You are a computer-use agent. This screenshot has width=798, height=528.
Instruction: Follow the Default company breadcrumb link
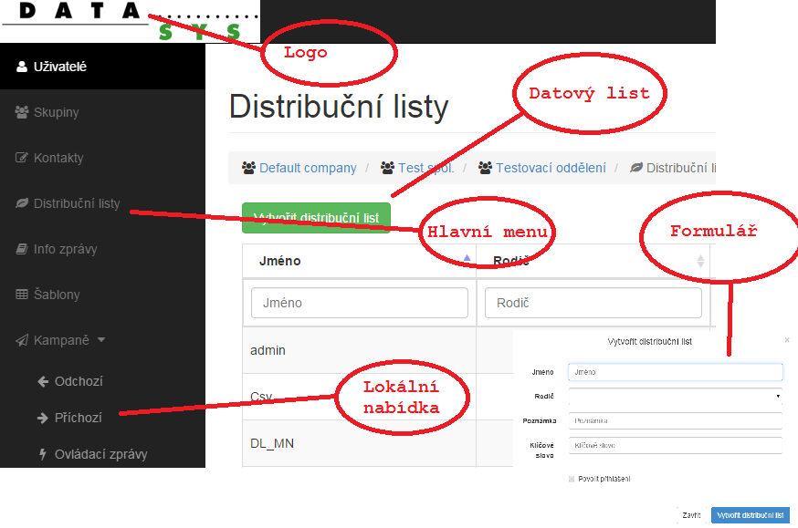tap(308, 168)
